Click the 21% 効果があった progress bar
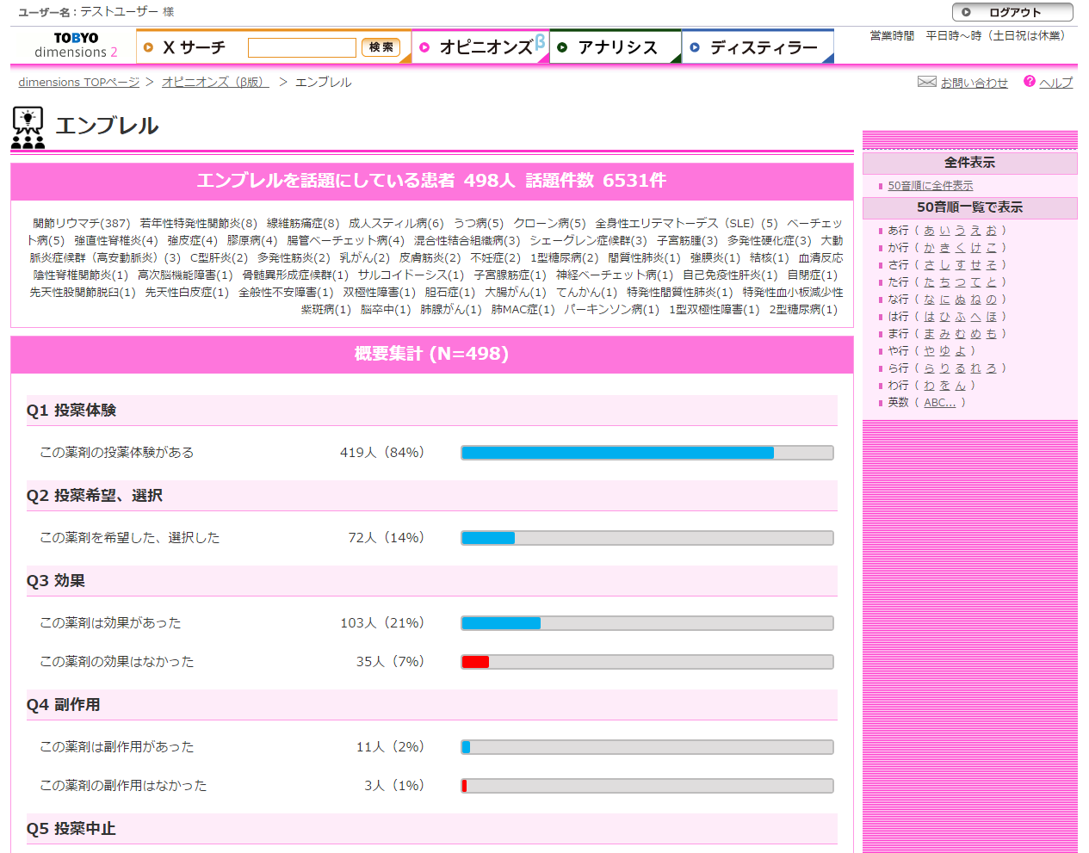Image resolution: width=1089 pixels, height=853 pixels. (x=647, y=623)
